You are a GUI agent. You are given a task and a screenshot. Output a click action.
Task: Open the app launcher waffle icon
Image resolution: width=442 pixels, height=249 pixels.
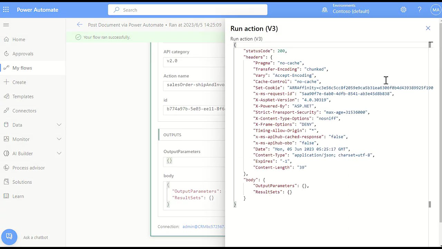6,10
